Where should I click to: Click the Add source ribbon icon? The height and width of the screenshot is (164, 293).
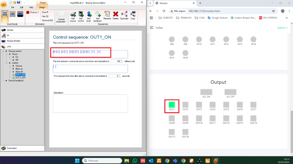point(73,16)
